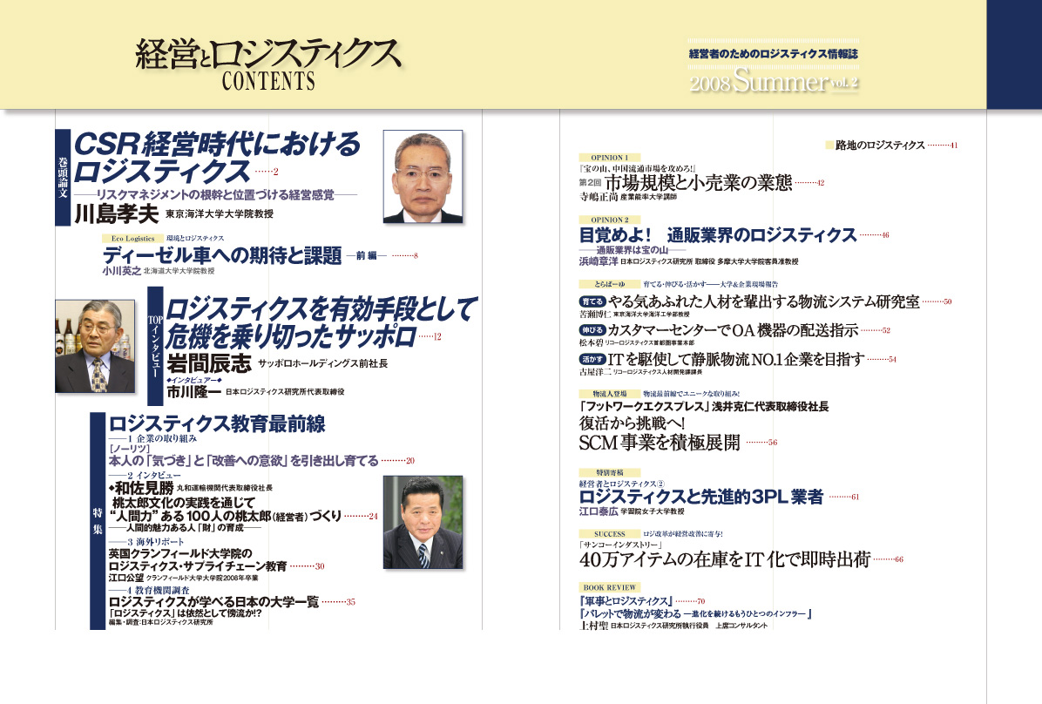Click the リスクマネジメントの根幹 subtitle line

click(x=215, y=195)
